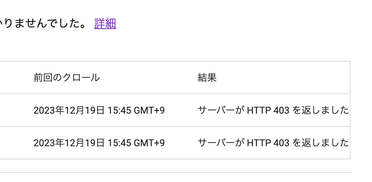Click the 前回のクロール column header
Screen dimensions: 372x182
[67, 77]
